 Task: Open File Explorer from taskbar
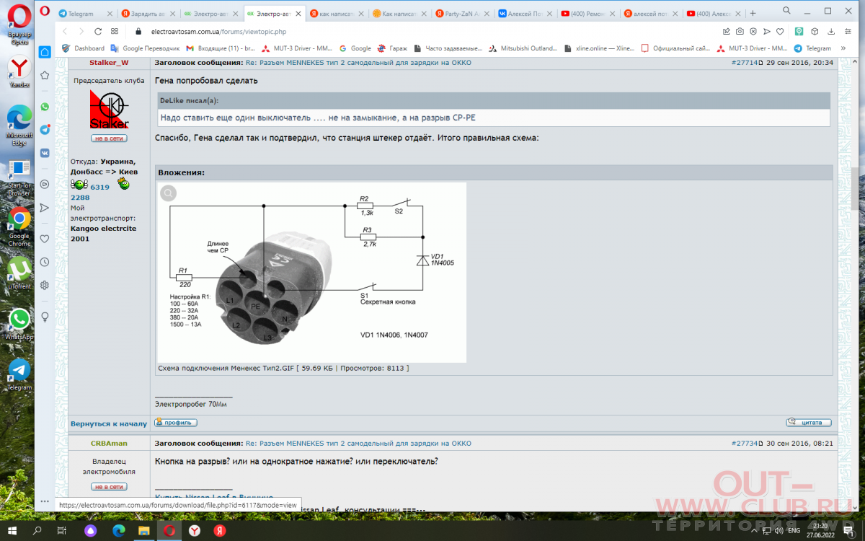coord(143,530)
